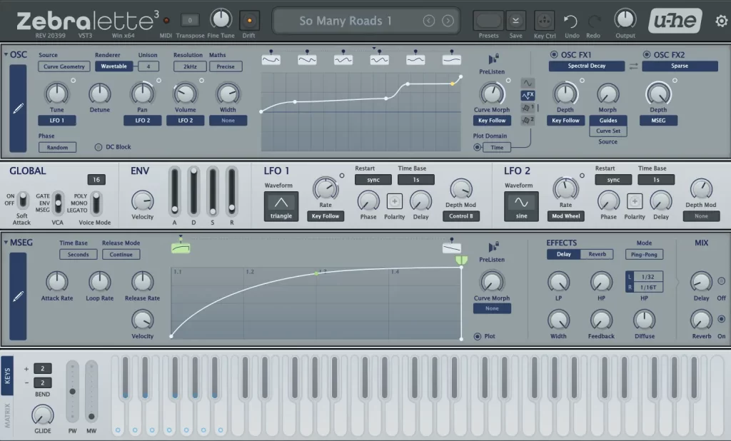Adjust the ENV Attack slider
The image size is (731, 441).
[174, 191]
